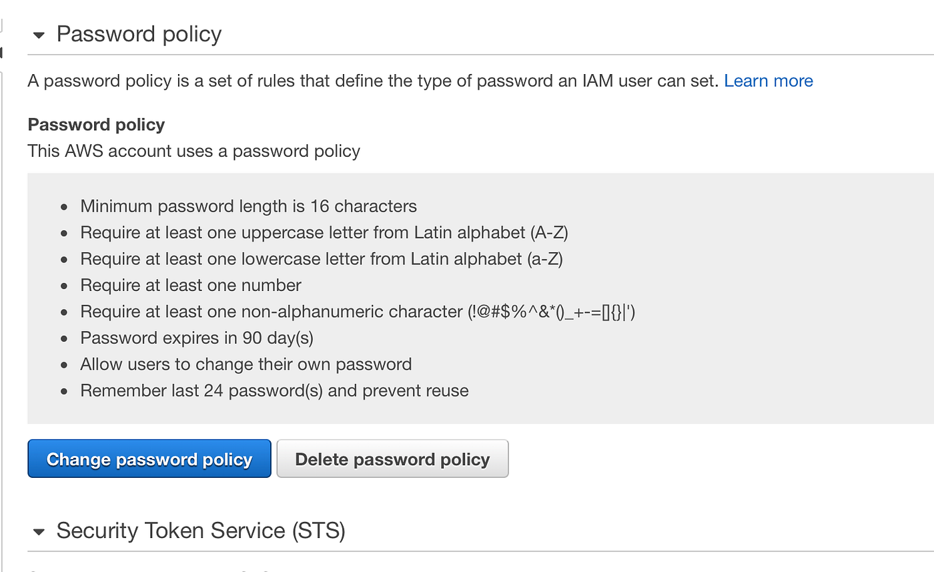Click 'Password expires in 90 day(s)' line
The height and width of the screenshot is (572, 934).
click(197, 338)
